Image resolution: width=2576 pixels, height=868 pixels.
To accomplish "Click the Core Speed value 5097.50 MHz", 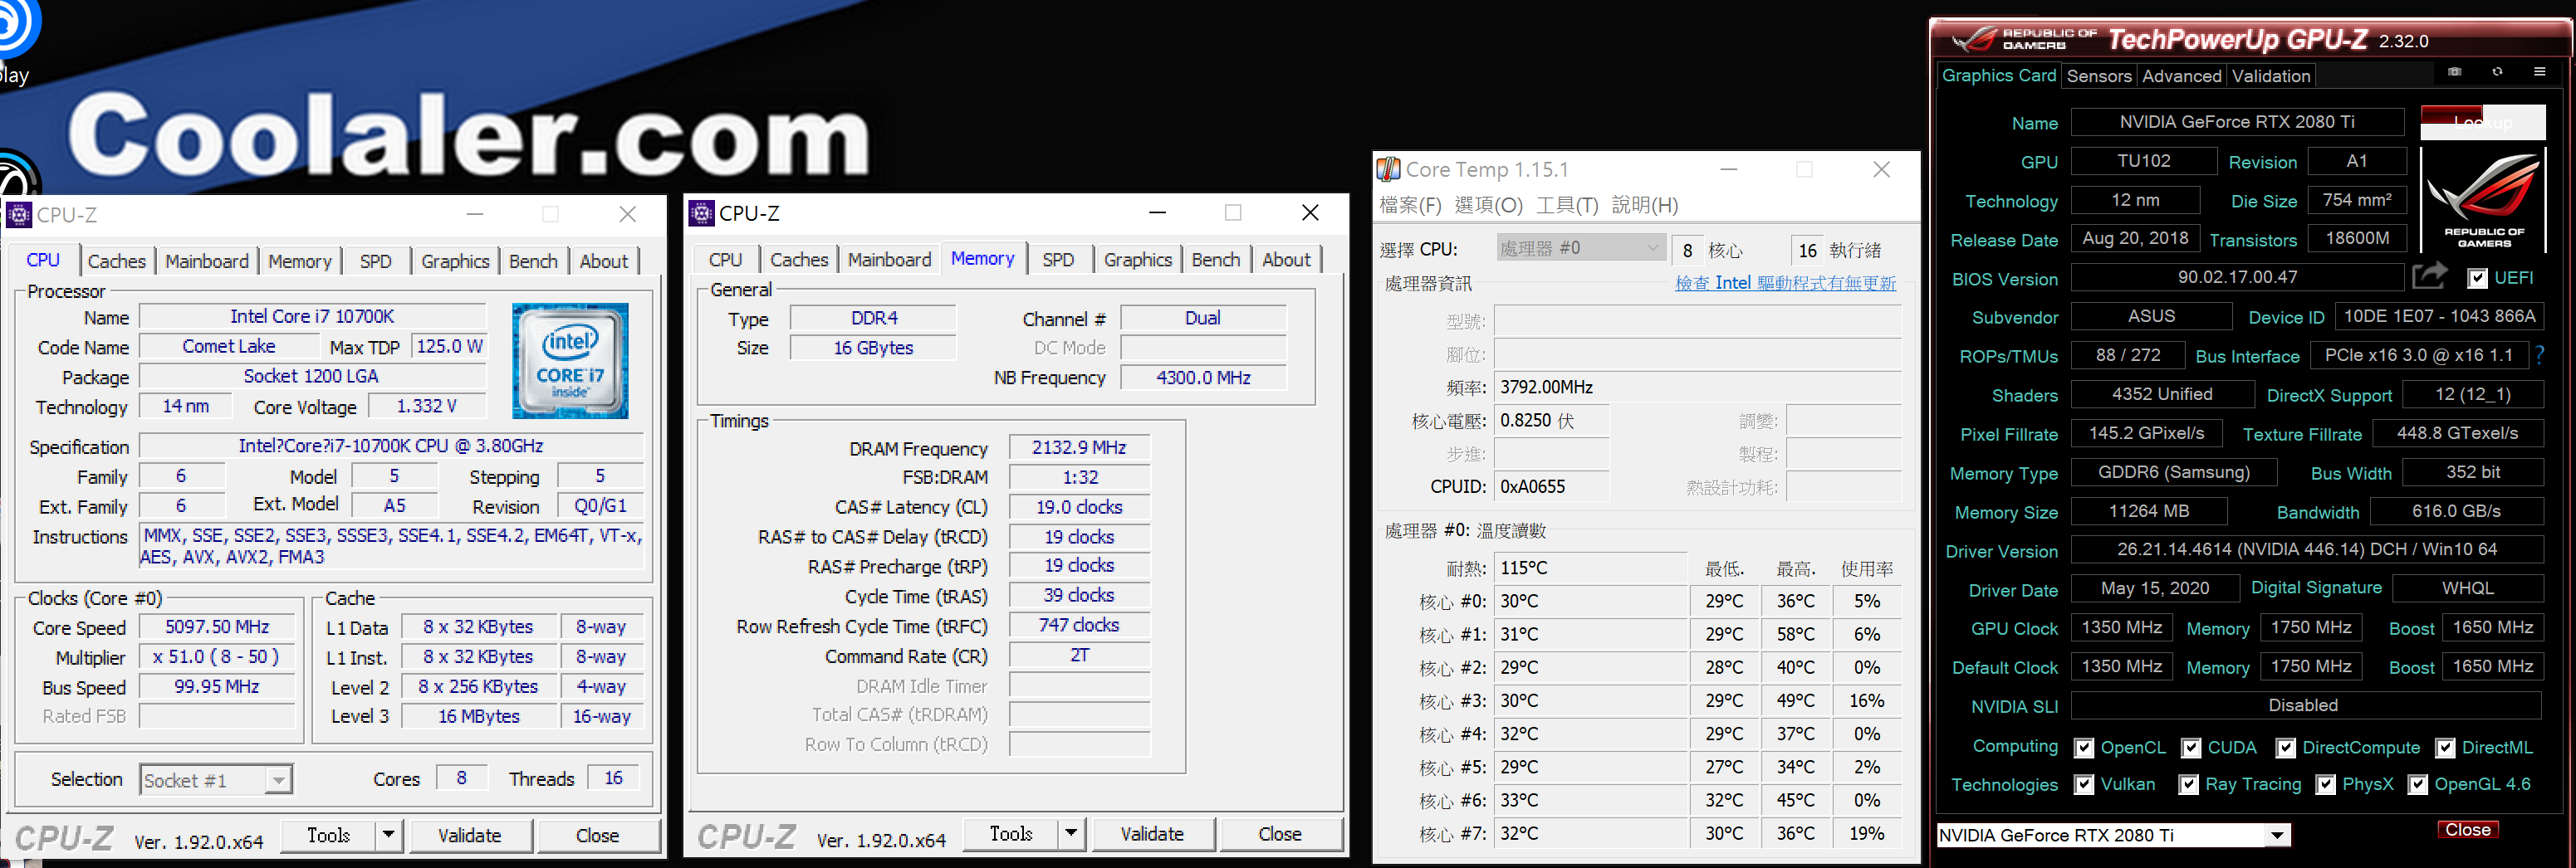I will pyautogui.click(x=217, y=627).
